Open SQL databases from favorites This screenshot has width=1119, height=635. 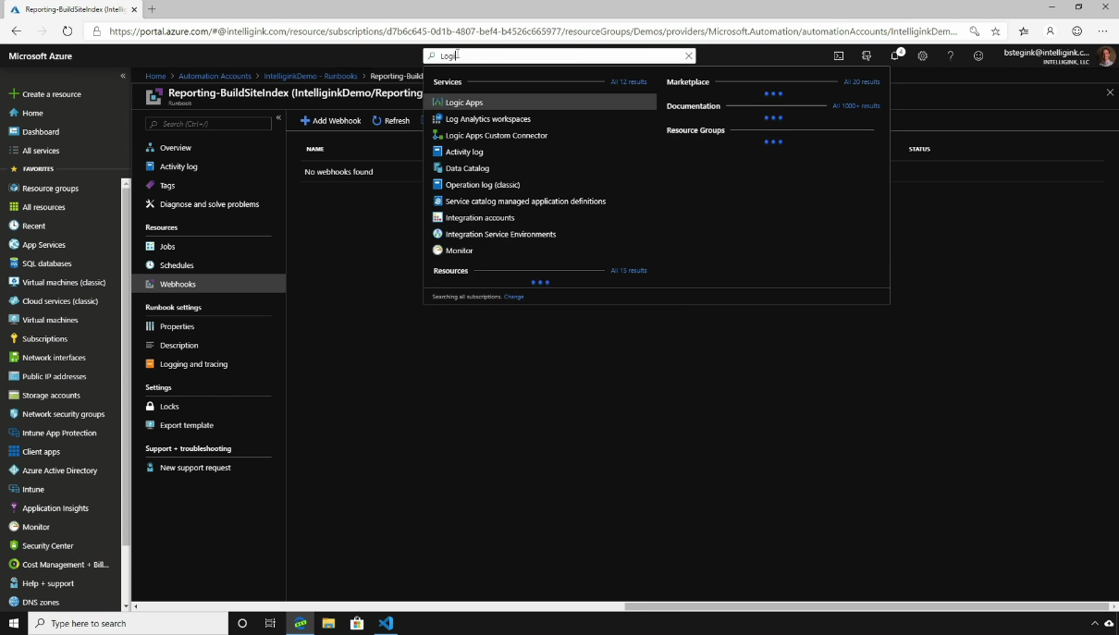(46, 263)
